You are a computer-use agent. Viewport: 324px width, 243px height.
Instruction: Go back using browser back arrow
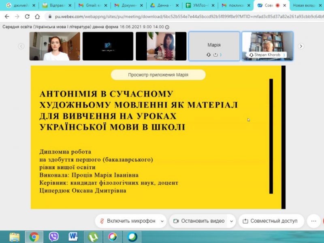point(6,17)
